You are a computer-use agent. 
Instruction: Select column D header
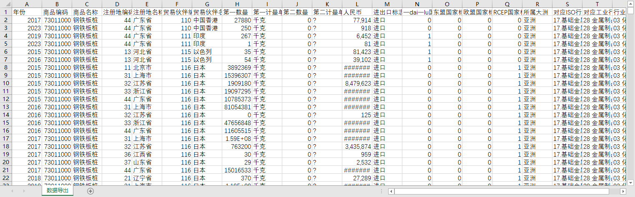tap(117, 3)
